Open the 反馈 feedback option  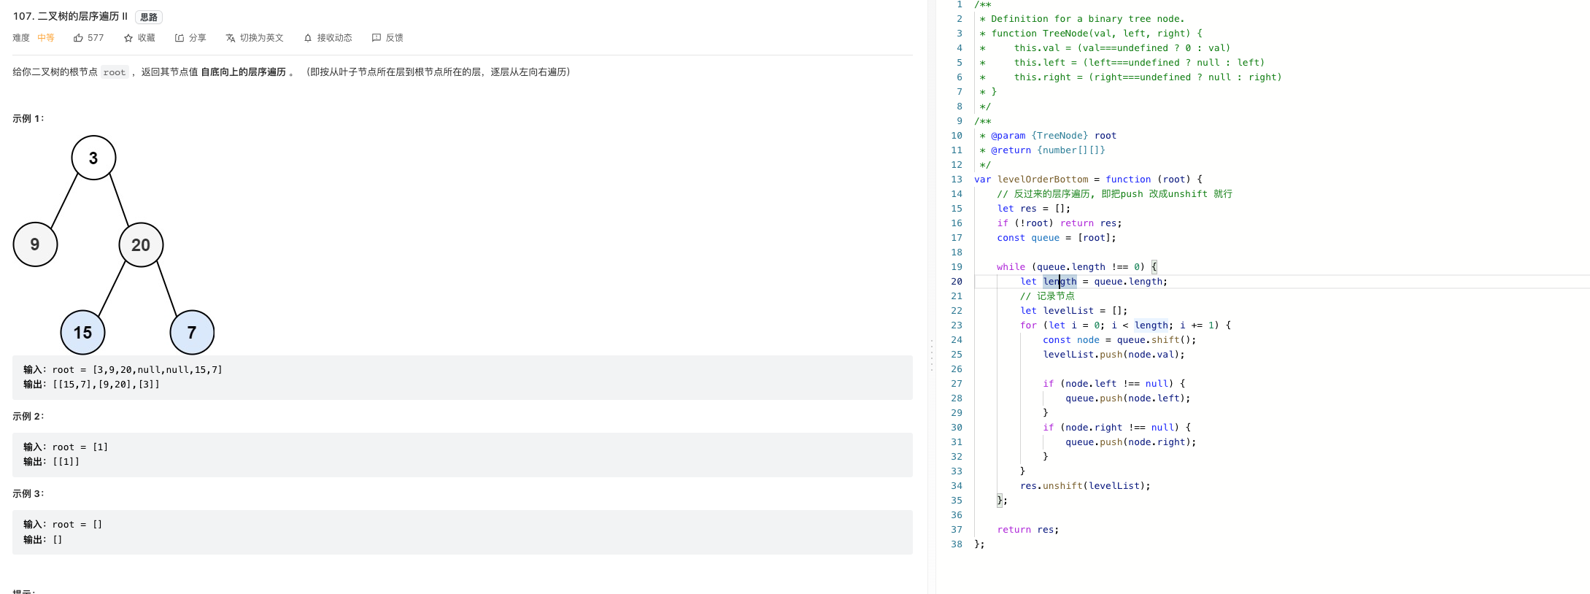coord(387,38)
